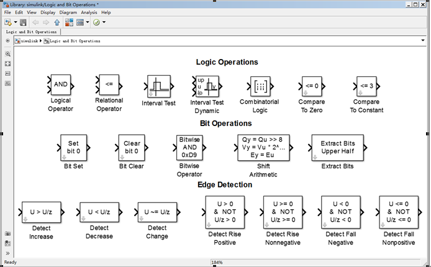The width and height of the screenshot is (431, 267).
Task: Click simulink in the breadcrumb path
Action: (x=29, y=41)
